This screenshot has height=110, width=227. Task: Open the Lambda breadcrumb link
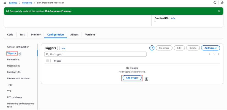coord(13,3)
